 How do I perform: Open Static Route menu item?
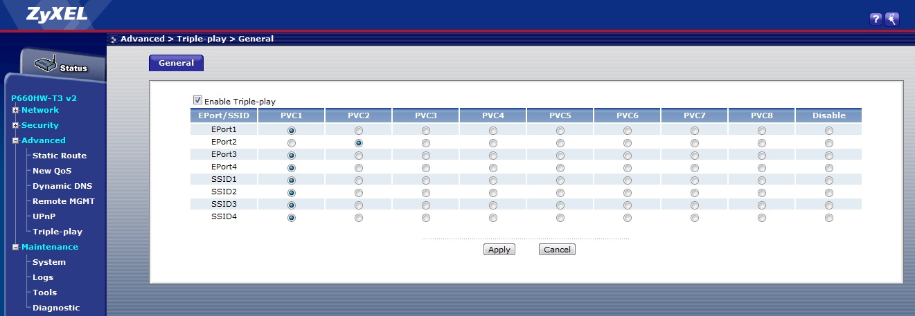pos(60,156)
